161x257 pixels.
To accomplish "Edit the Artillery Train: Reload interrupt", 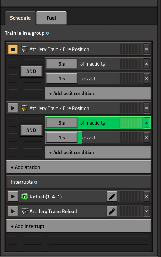I will point(112,211).
